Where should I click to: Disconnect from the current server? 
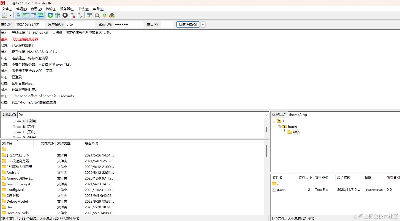[x=73, y=15]
